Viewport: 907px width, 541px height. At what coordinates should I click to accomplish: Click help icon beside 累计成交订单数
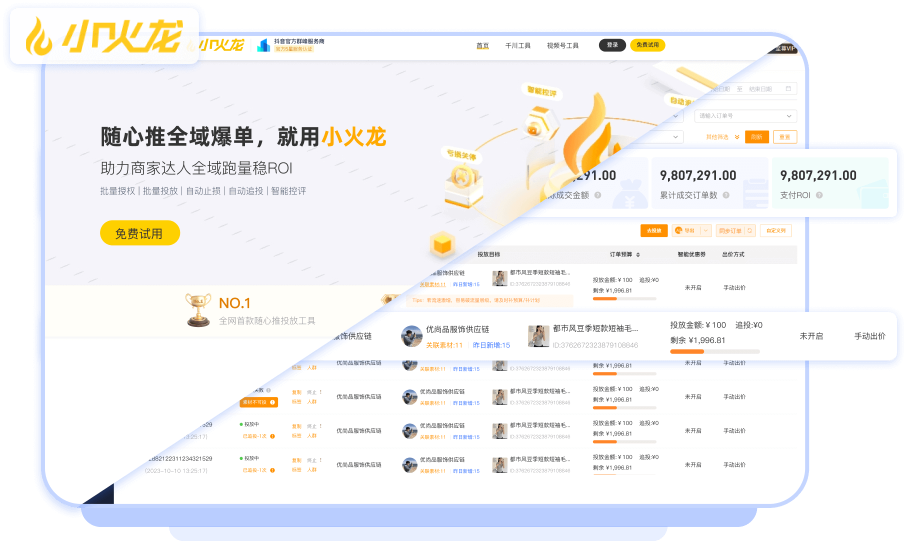coord(726,195)
